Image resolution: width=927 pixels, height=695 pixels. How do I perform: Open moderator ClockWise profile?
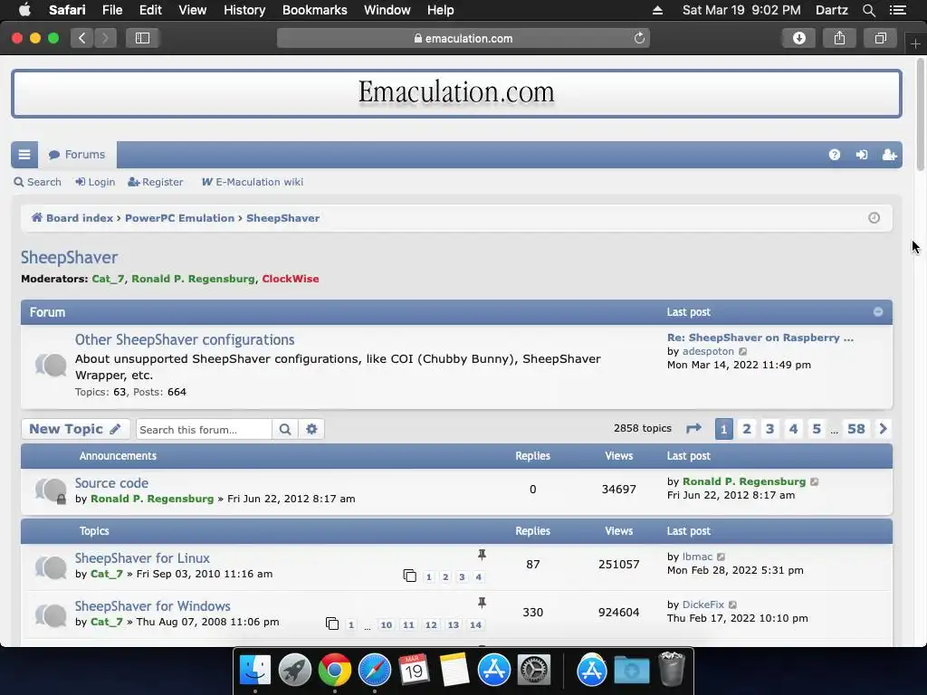(x=291, y=279)
